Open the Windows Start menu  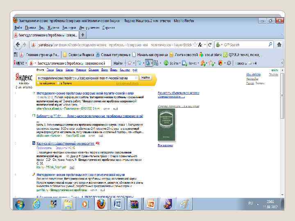tap(20, 204)
